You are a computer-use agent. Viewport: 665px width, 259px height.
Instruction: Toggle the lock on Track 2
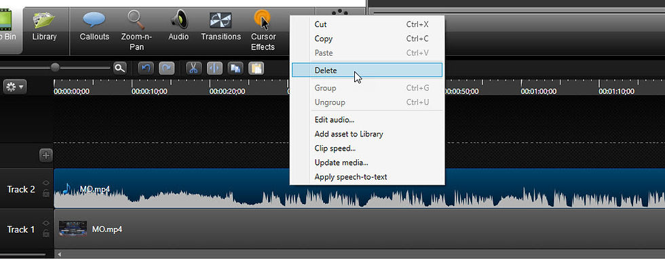[x=46, y=193]
